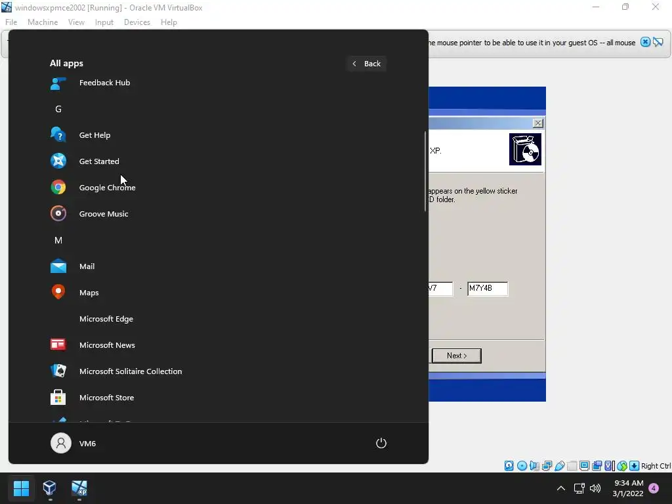This screenshot has width=672, height=504.
Task: Click the don't-show-again notification icon
Action: 658,42
